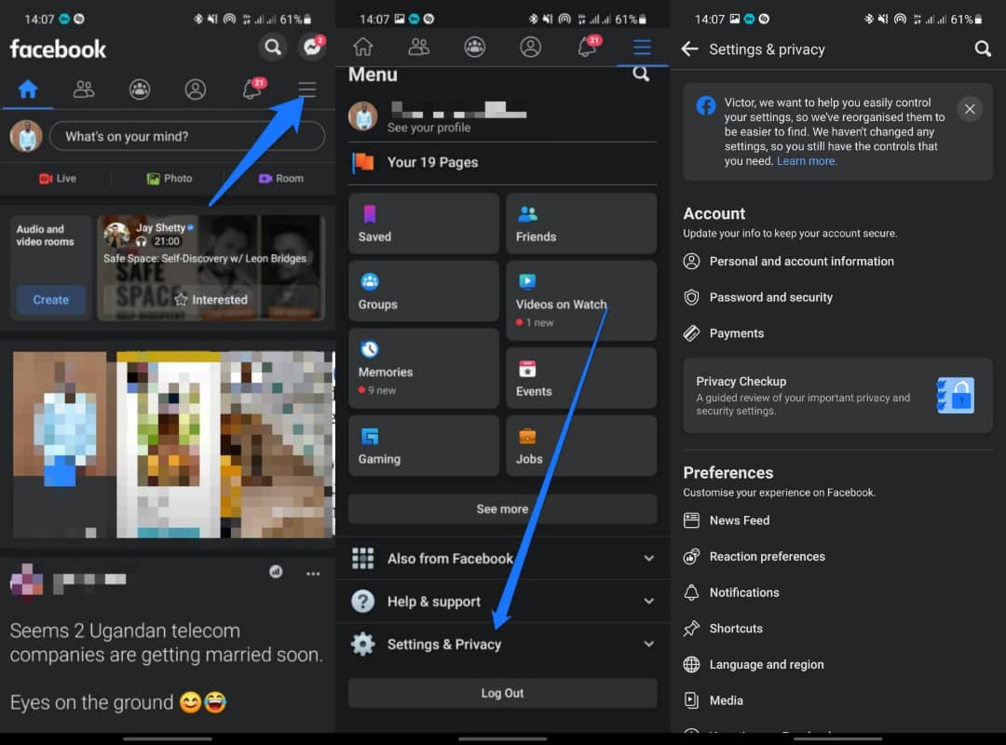Search within Settings & privacy

click(x=983, y=48)
